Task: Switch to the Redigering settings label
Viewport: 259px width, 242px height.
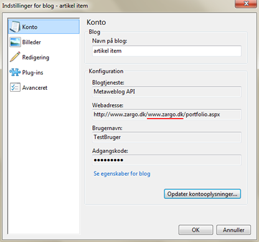Action: point(35,57)
